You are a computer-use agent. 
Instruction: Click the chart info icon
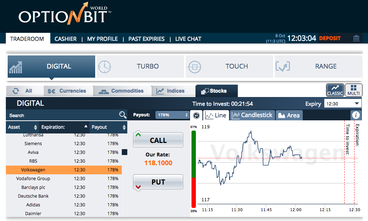[356, 115]
